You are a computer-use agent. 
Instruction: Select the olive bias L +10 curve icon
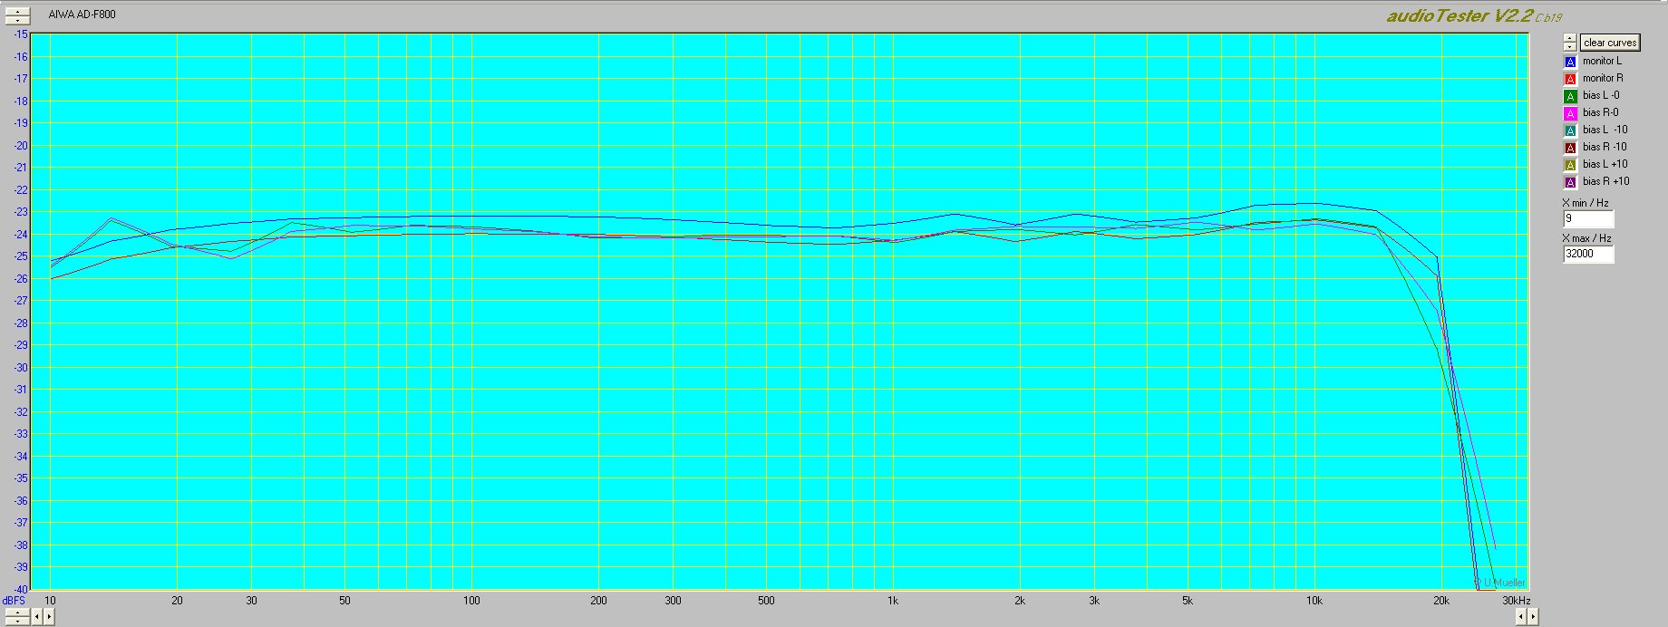tap(1570, 165)
